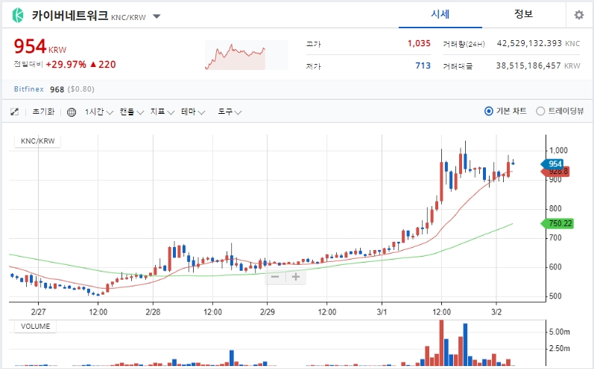Click the low price value 713

(x=423, y=65)
